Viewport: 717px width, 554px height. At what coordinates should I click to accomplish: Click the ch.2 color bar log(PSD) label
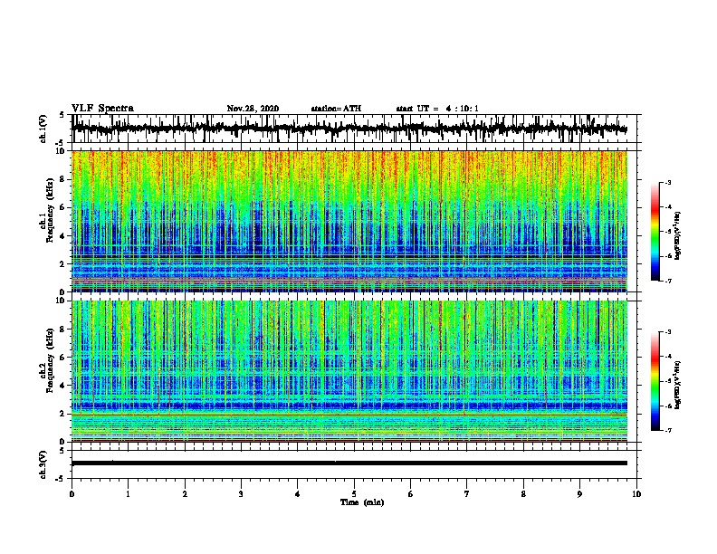click(678, 385)
